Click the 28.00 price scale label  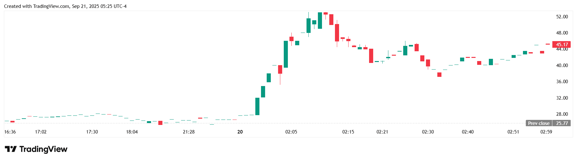tap(562, 114)
